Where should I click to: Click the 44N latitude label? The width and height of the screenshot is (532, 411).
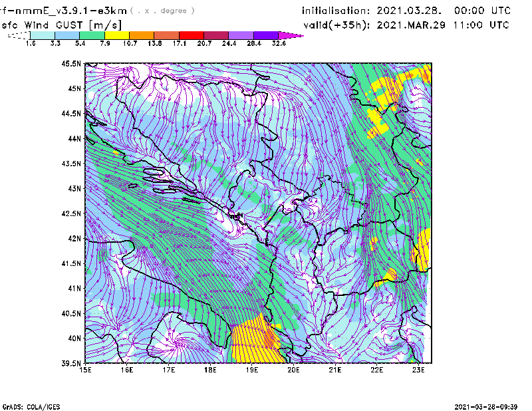click(x=74, y=138)
